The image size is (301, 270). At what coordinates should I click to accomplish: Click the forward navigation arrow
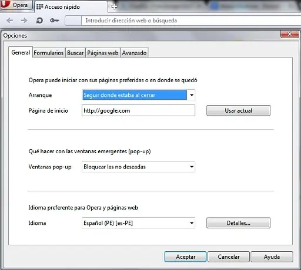[x=24, y=21]
